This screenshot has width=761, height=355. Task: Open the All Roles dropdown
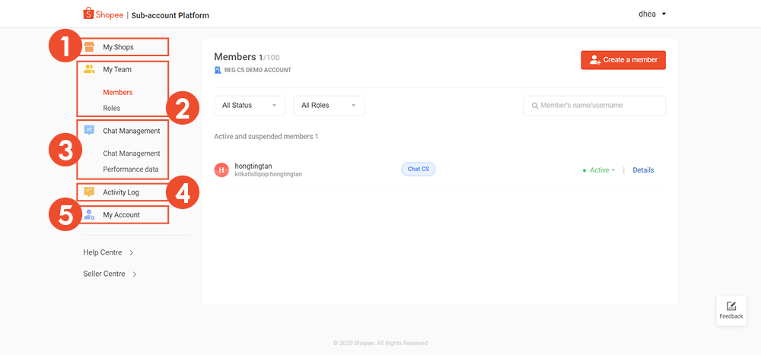coord(329,105)
